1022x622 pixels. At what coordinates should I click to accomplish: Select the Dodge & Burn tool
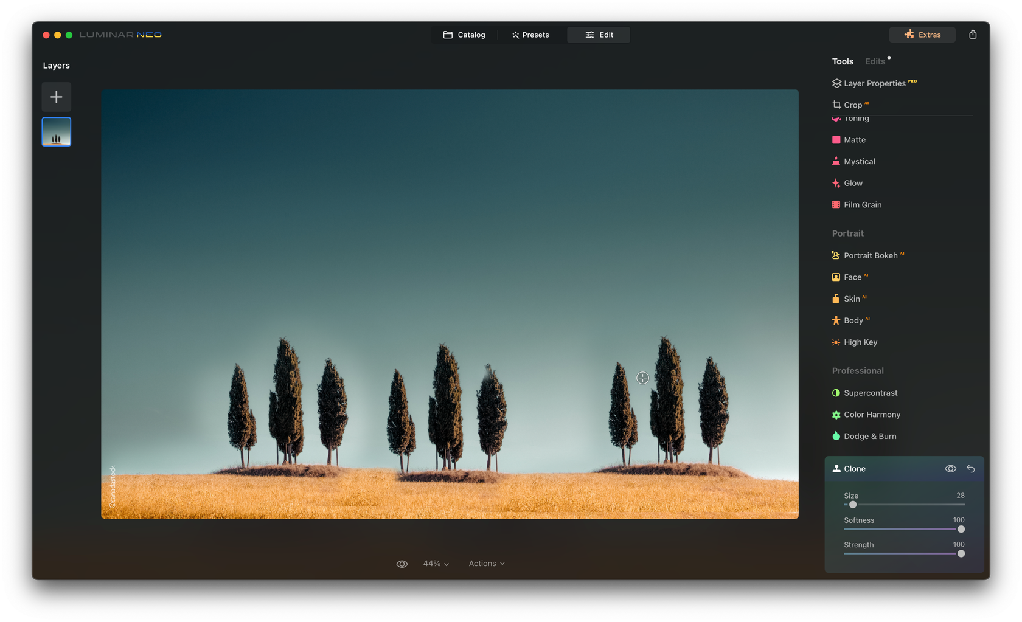point(869,436)
